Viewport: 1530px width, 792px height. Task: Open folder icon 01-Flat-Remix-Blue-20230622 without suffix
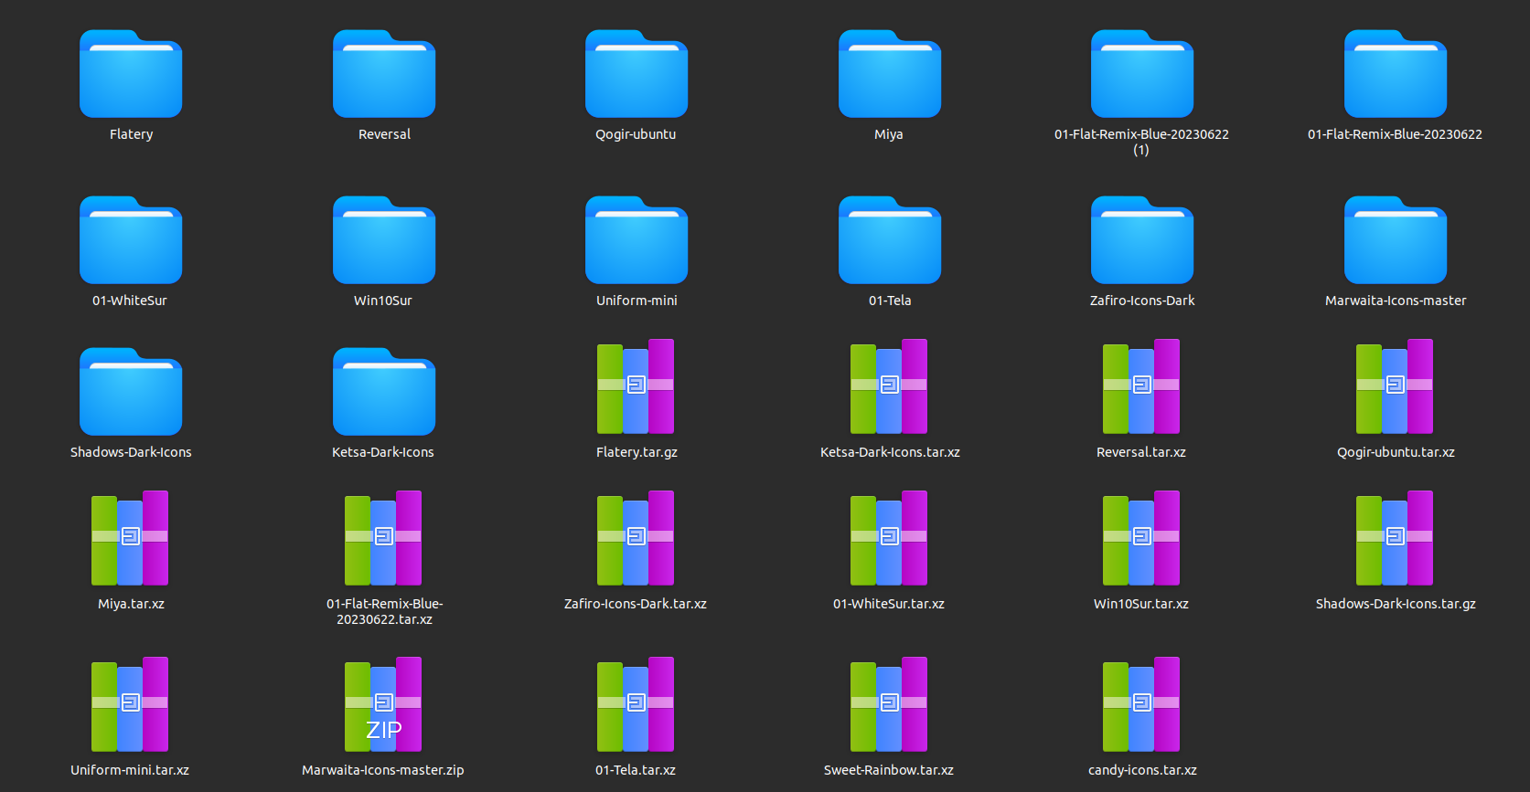[x=1396, y=74]
